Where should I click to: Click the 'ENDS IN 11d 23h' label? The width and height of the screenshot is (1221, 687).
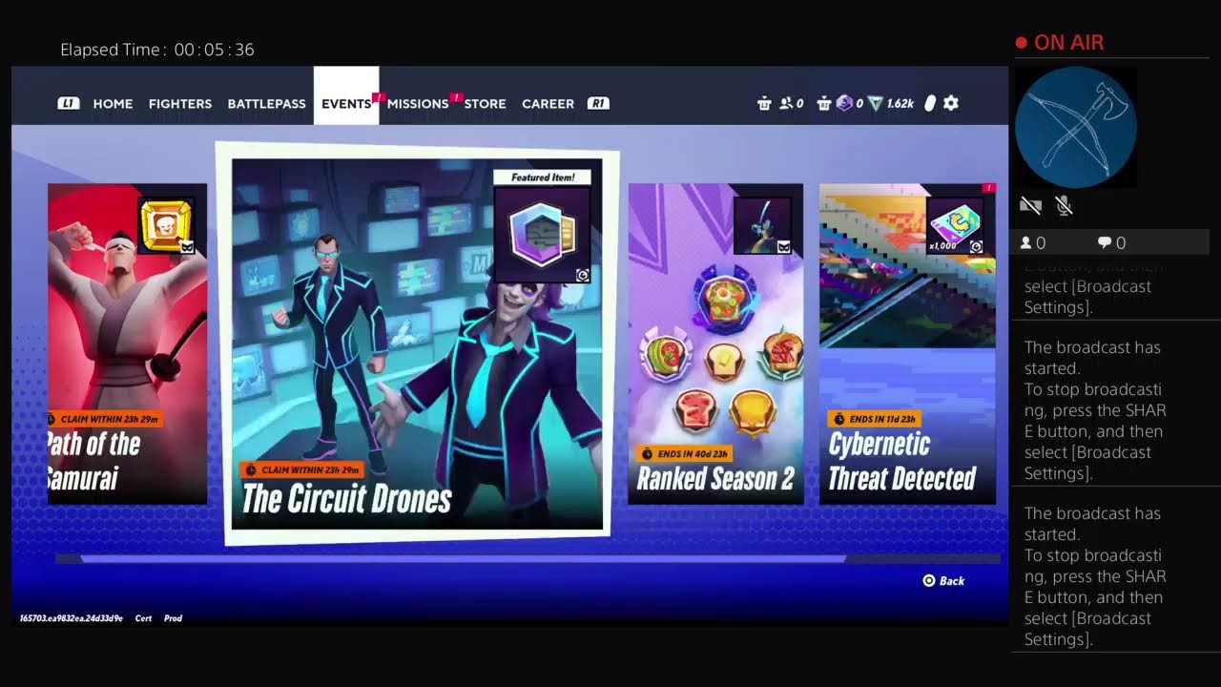click(875, 419)
